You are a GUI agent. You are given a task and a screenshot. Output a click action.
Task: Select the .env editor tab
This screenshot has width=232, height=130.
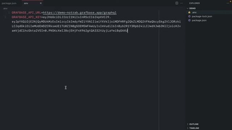tap(26, 3)
